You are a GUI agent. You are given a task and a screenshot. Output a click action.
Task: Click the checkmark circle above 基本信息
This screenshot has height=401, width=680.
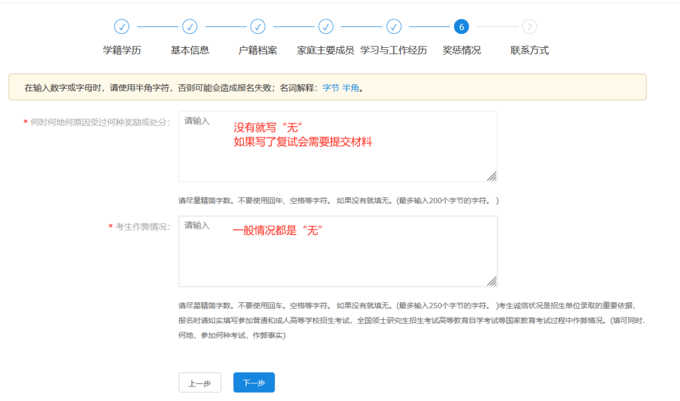[x=190, y=27]
